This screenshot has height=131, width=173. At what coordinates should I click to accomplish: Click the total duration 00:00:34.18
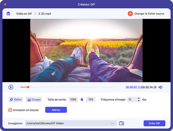pos(149,87)
